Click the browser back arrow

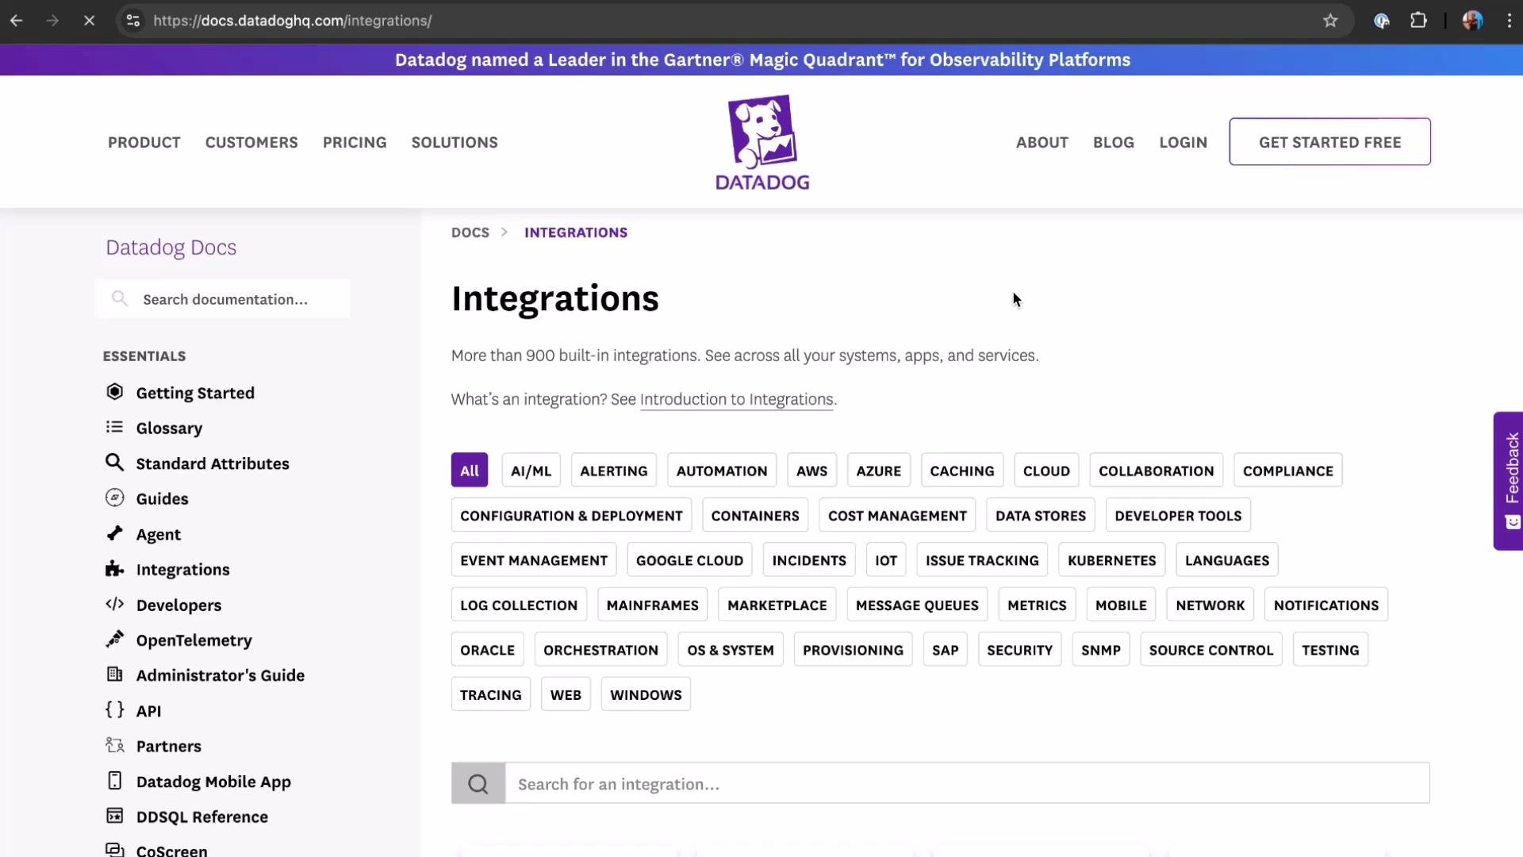click(16, 21)
